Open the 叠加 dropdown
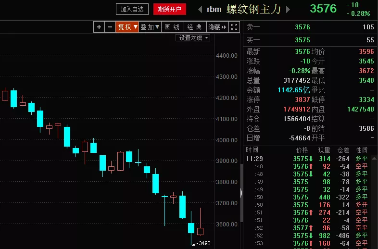The height and width of the screenshot is (249, 378). pos(150,27)
